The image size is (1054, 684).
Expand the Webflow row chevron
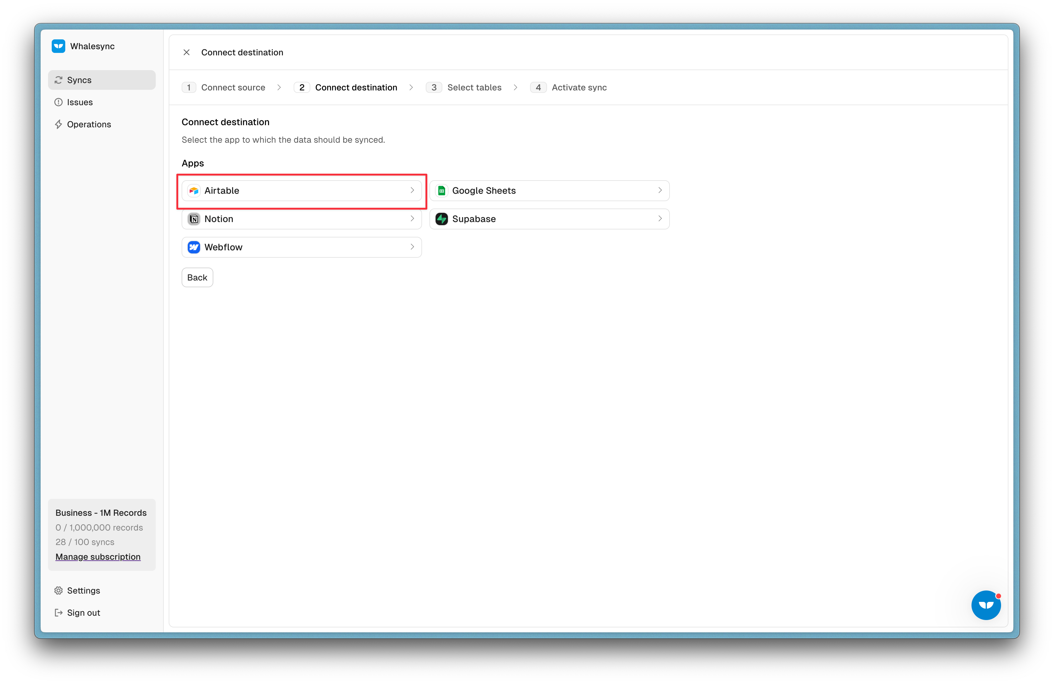pos(412,247)
